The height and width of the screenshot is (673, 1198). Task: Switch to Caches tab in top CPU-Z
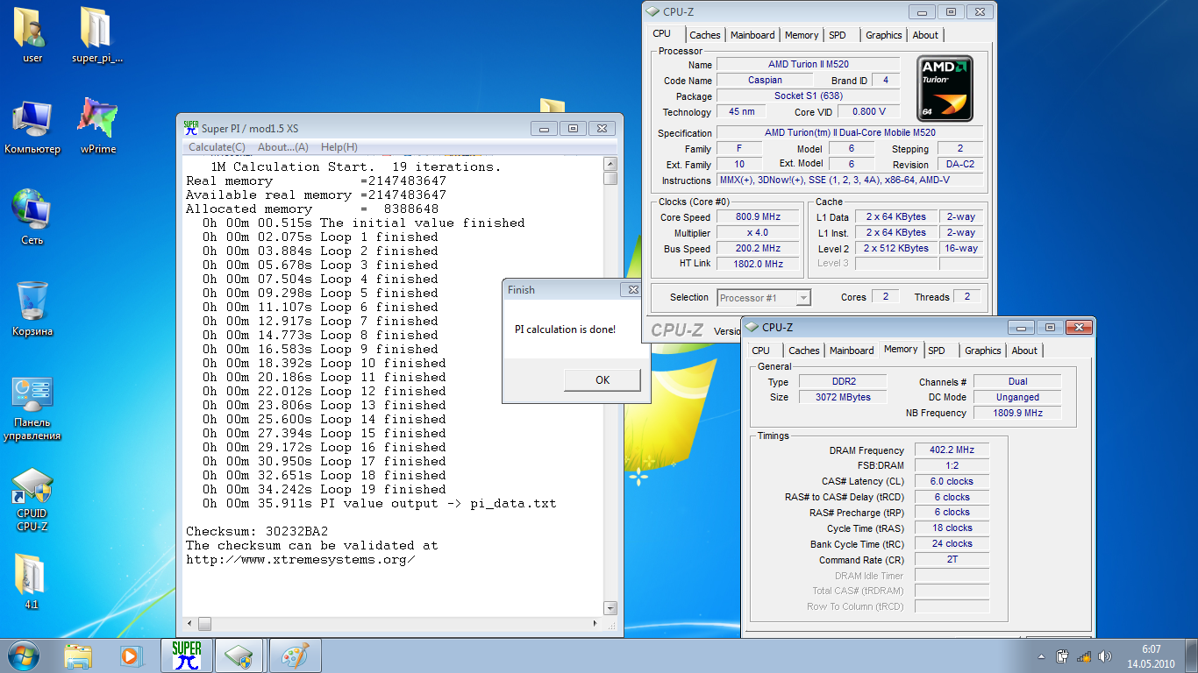tap(704, 35)
